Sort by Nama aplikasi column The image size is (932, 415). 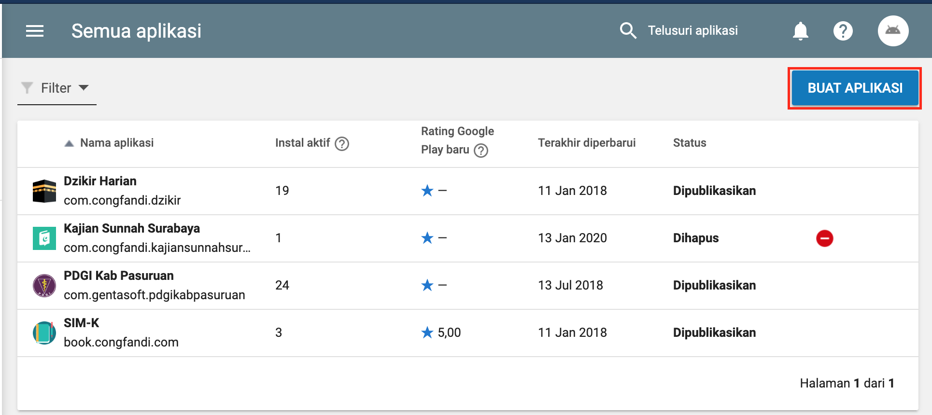click(116, 143)
